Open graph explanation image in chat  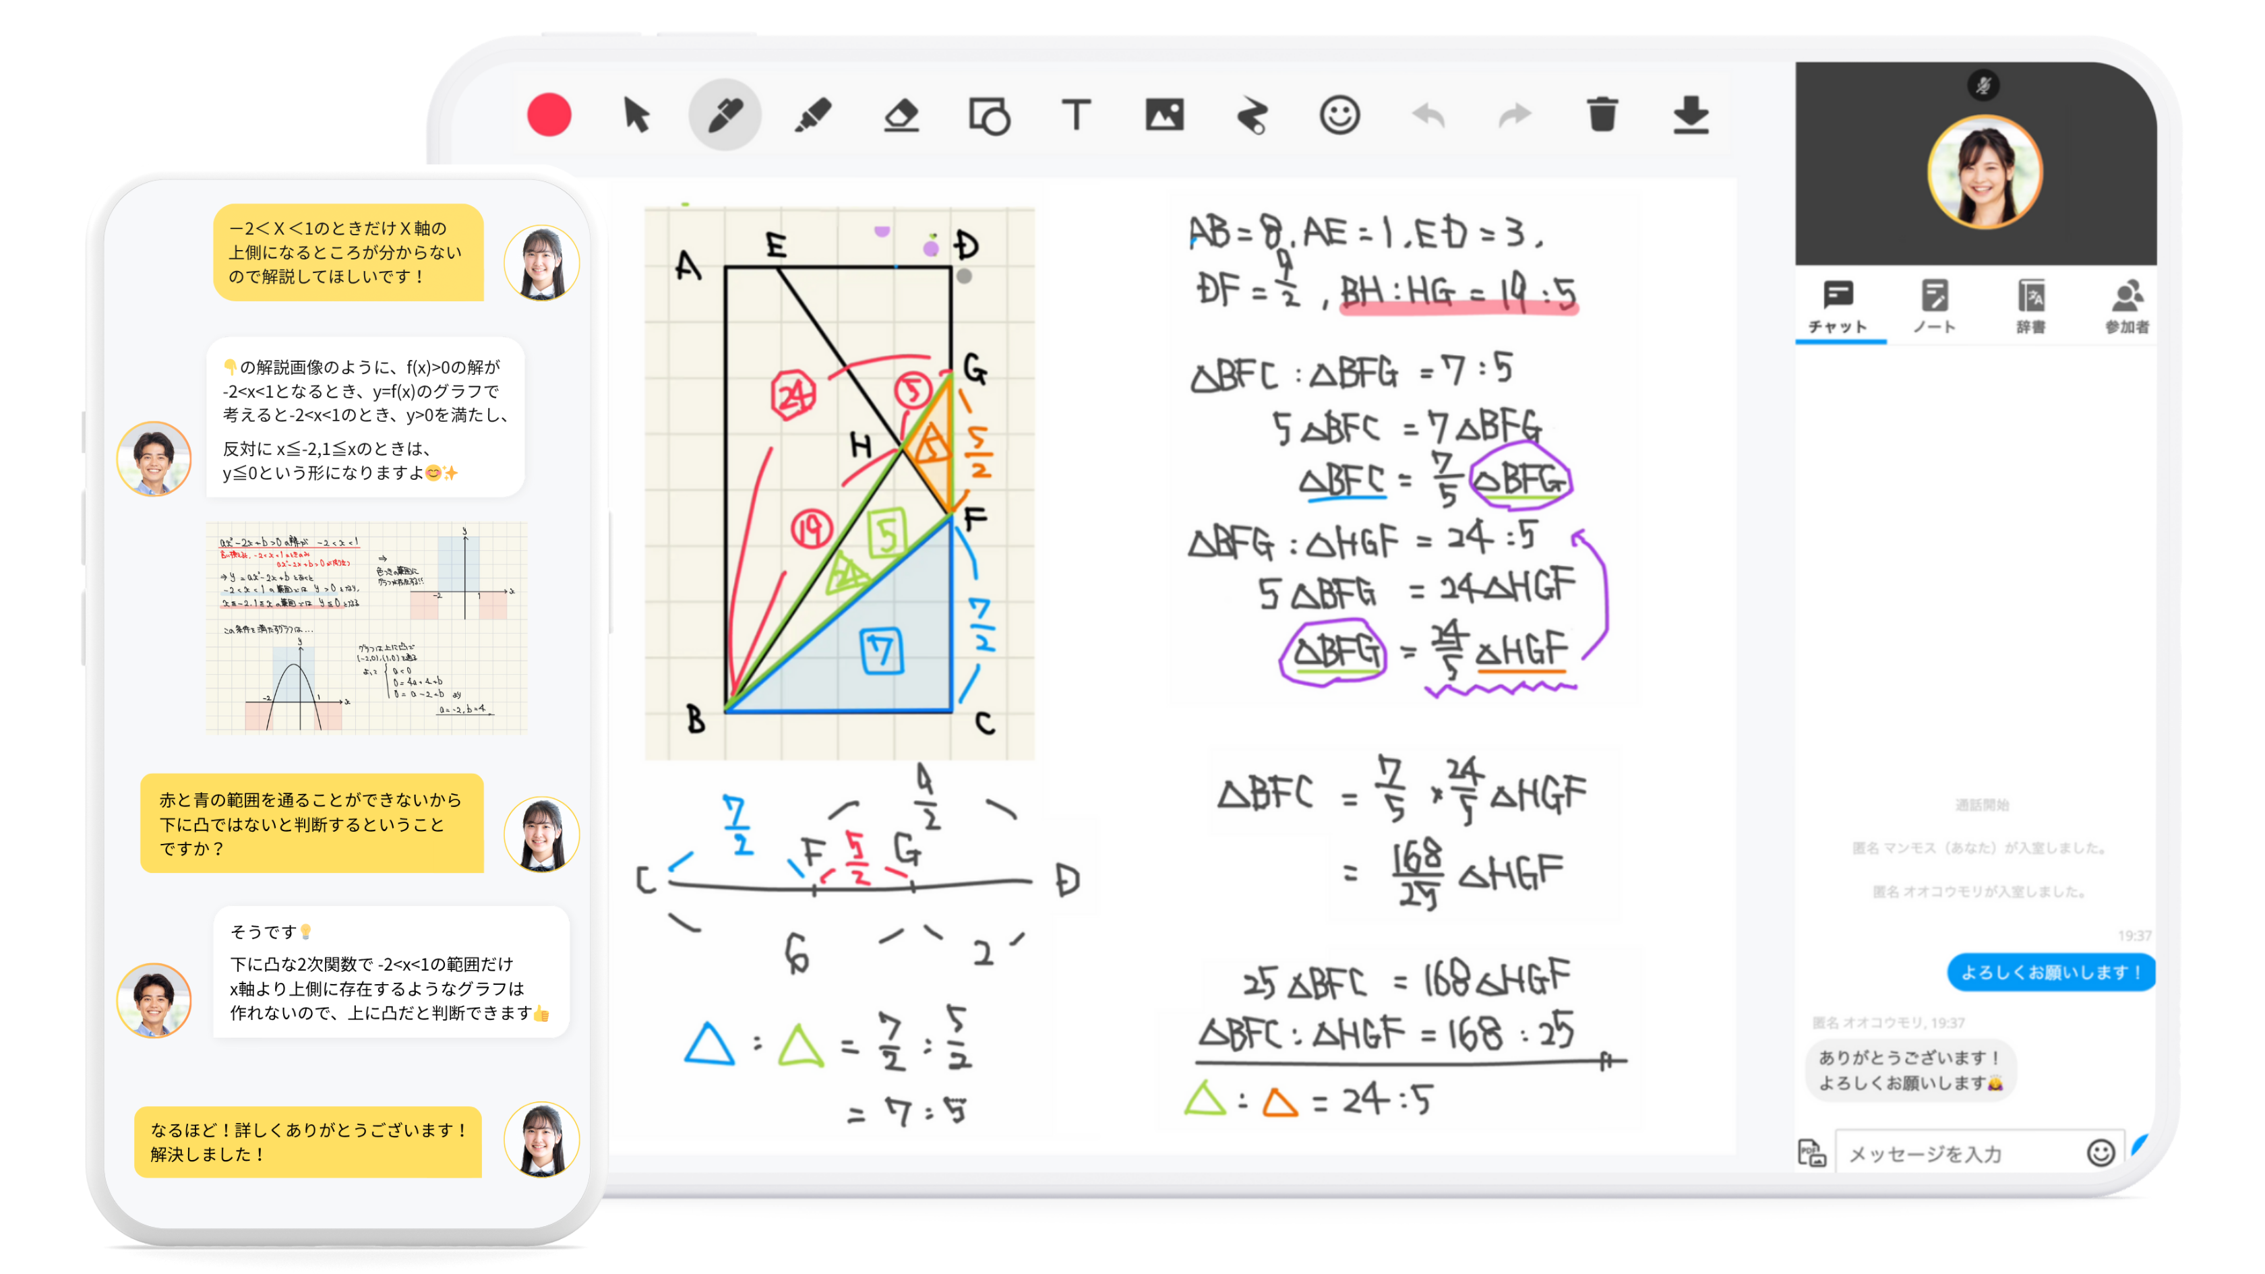click(367, 627)
